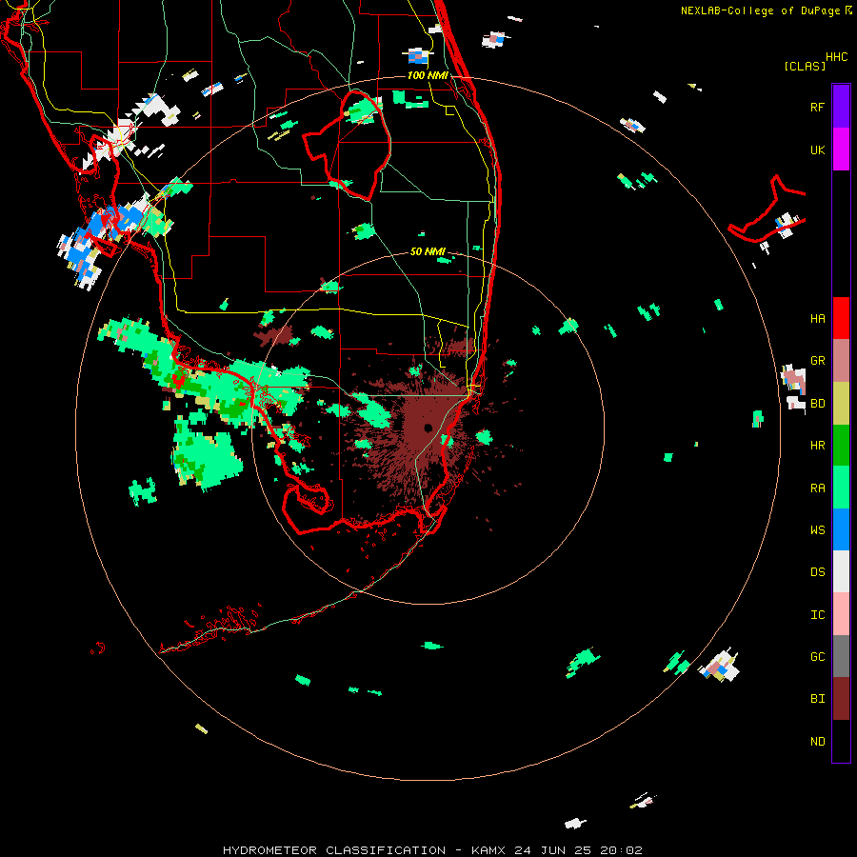Click the WS wet snow blue swatch
Screen dimensions: 857x857
841,529
